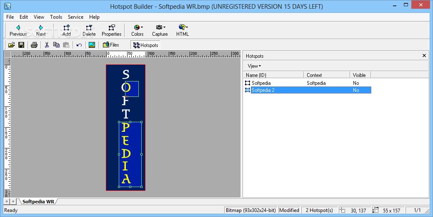Click the tab scroll left arrow
Screen dimensions: 433x217
[x=7, y=201]
